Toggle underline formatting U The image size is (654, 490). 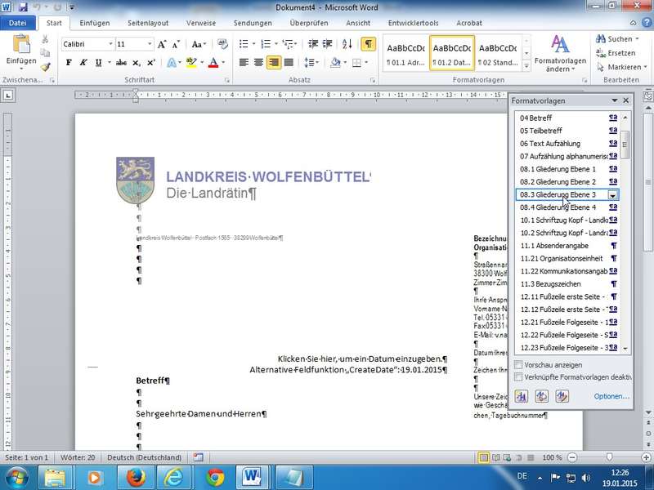point(98,63)
